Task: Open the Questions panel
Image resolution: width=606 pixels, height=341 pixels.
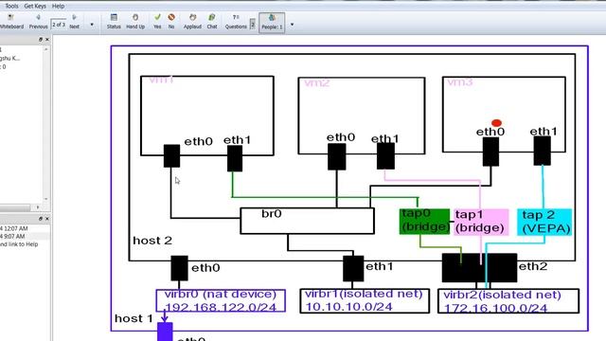Action: click(x=236, y=21)
